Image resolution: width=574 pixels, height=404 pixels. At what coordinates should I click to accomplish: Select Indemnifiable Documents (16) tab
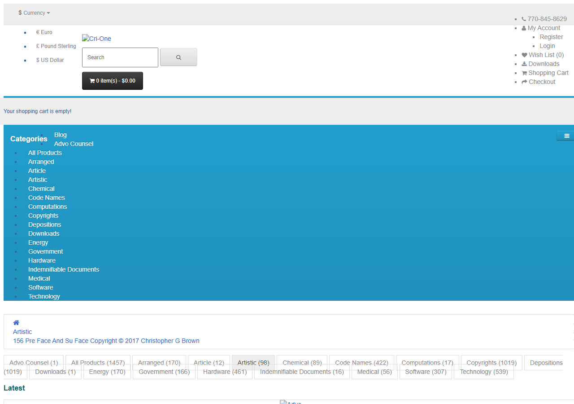(x=302, y=372)
